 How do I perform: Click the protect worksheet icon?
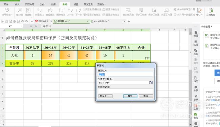point(141,10)
